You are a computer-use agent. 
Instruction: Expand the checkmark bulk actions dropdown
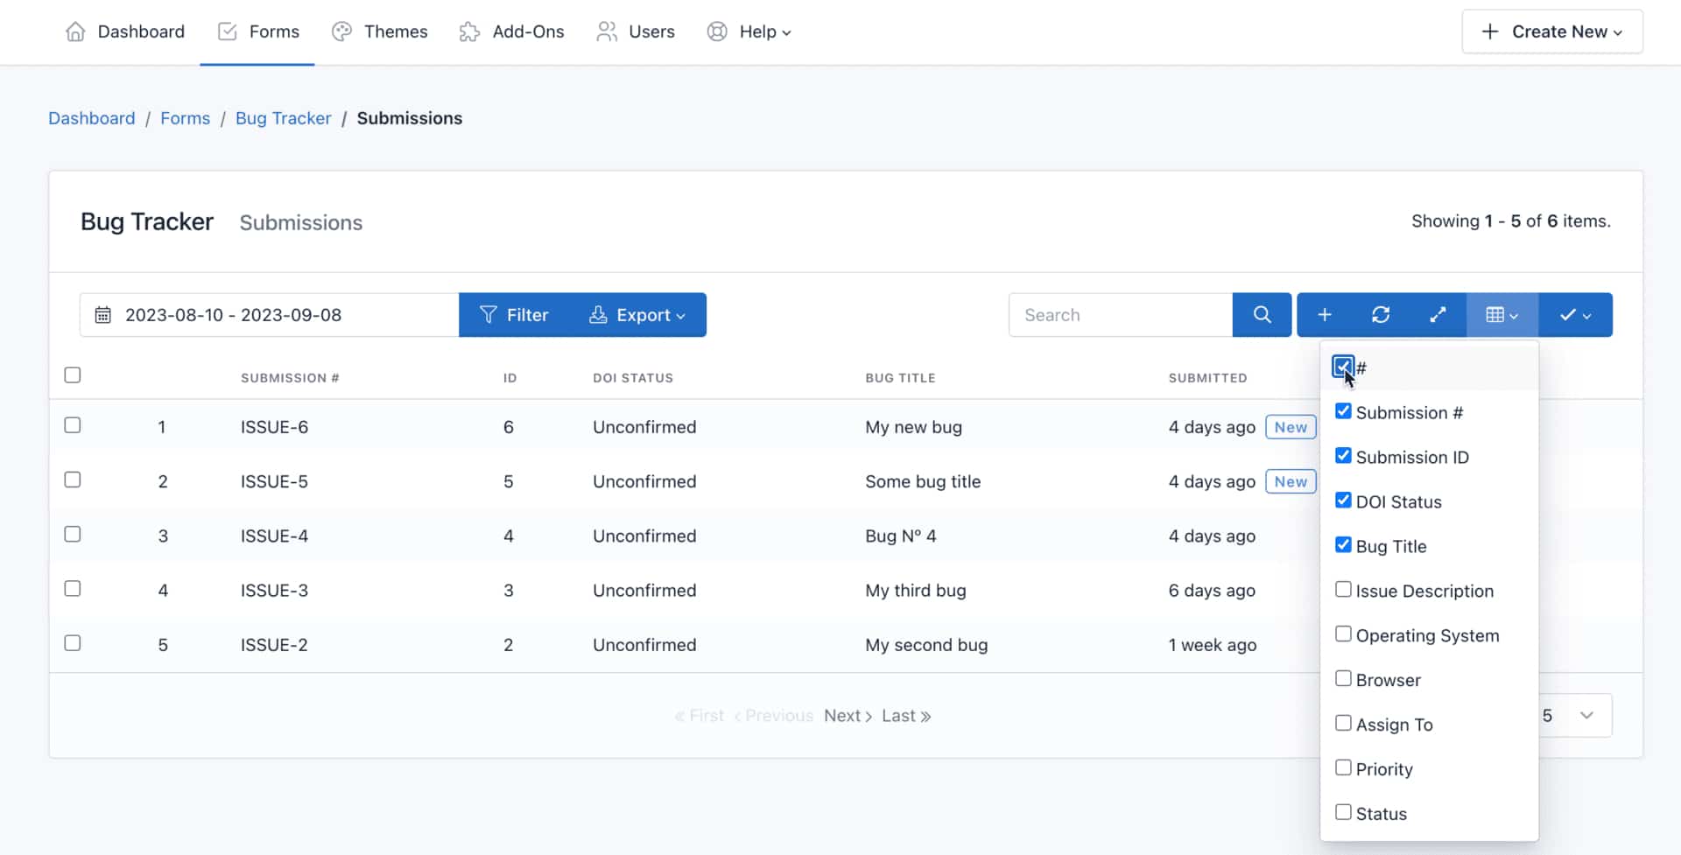click(x=1575, y=315)
